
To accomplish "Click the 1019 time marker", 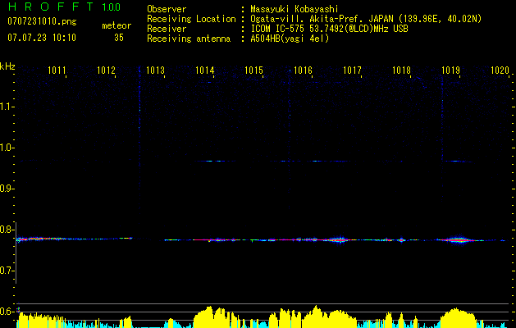I will pyautogui.click(x=450, y=71).
